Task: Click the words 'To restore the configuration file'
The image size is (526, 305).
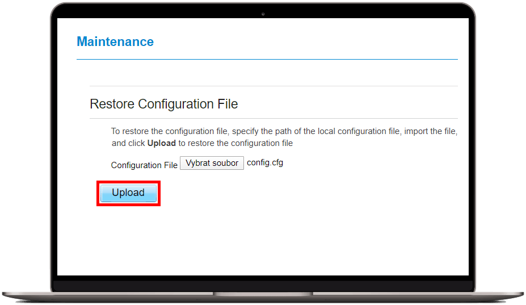Action: tap(170, 131)
